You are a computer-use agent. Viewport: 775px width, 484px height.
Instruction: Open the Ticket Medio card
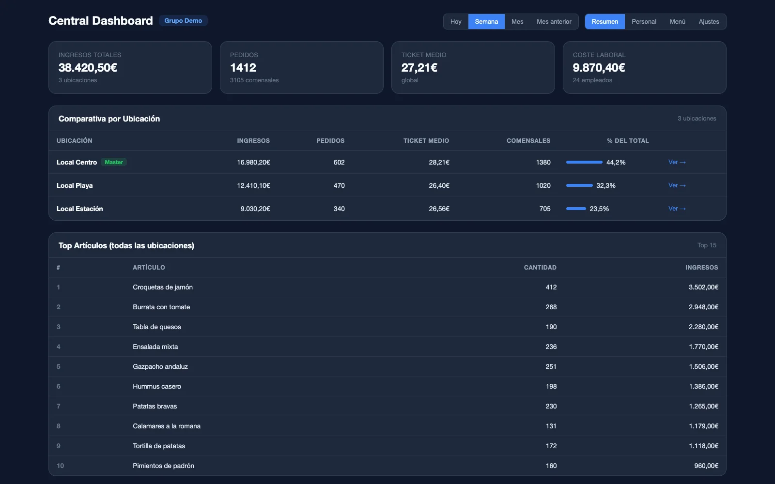coord(473,67)
